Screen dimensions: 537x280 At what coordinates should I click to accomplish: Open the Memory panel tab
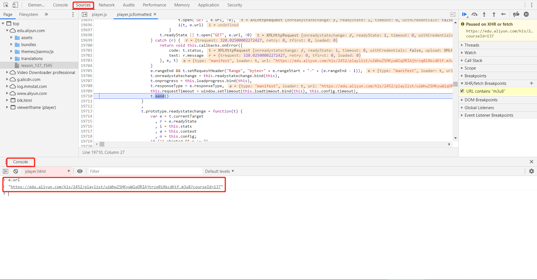point(182,5)
